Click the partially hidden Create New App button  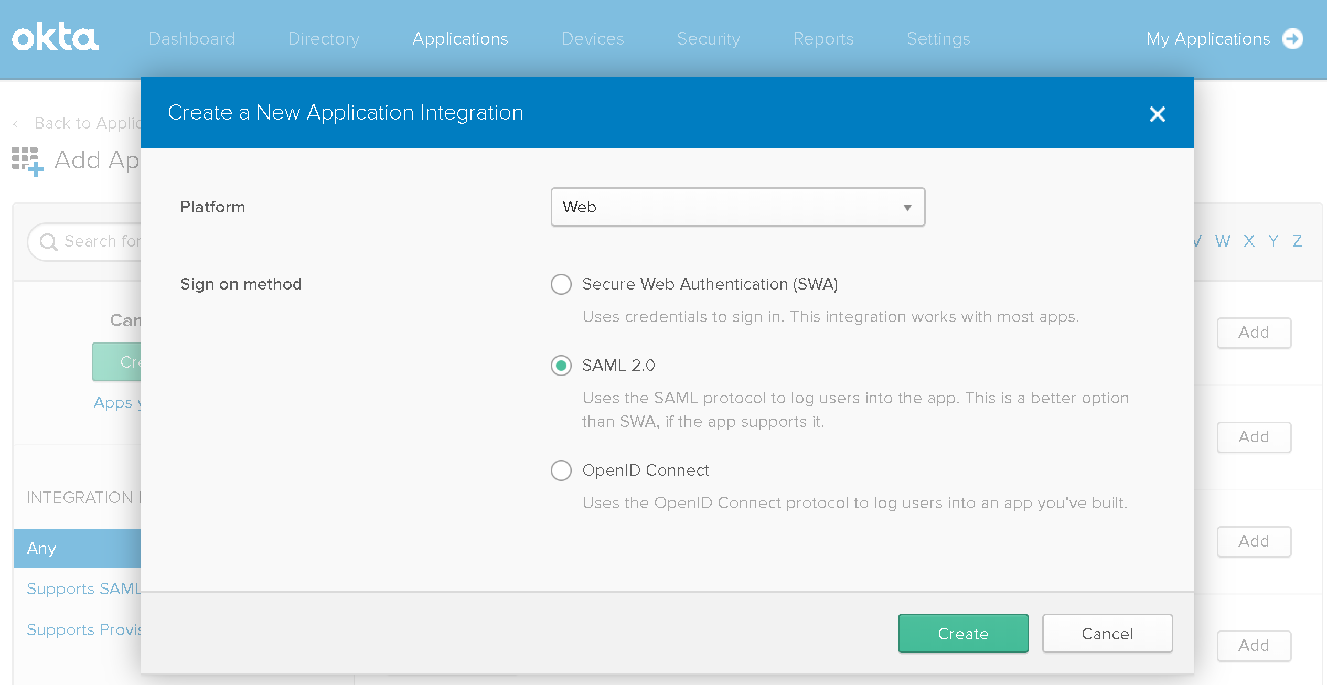pos(117,361)
